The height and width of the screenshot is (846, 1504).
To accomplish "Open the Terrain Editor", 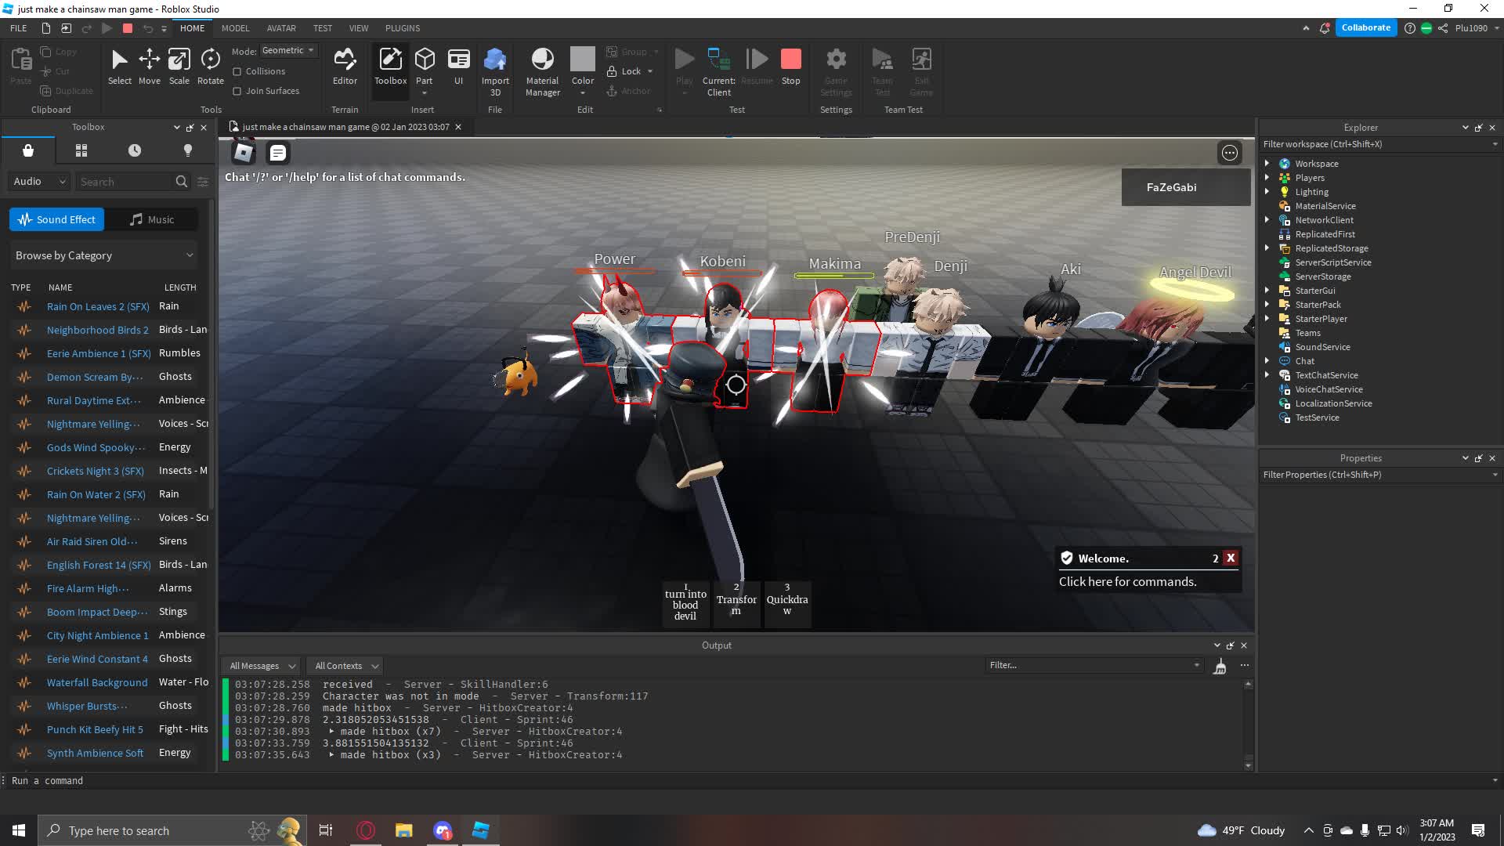I will (345, 67).
